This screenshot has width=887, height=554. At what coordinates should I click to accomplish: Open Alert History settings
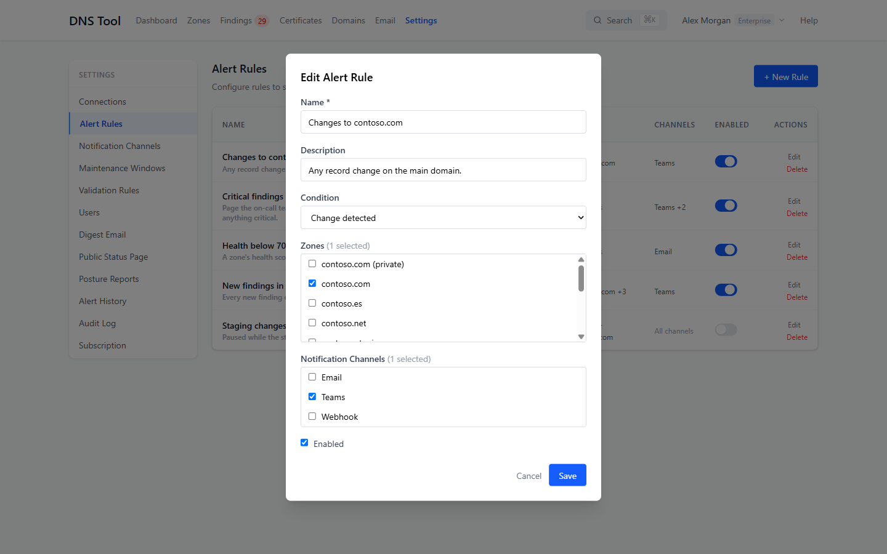[133, 301]
